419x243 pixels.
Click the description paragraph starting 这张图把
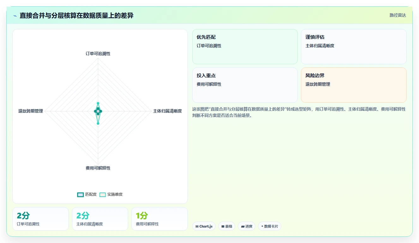299,112
